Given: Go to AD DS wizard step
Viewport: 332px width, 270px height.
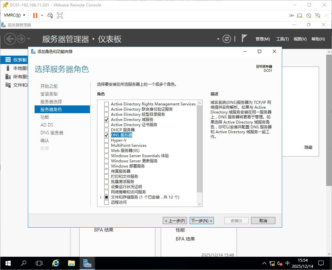Looking at the screenshot, I should (47, 125).
